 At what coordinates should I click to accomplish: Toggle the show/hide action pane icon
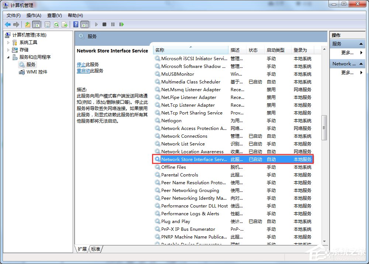85,24
